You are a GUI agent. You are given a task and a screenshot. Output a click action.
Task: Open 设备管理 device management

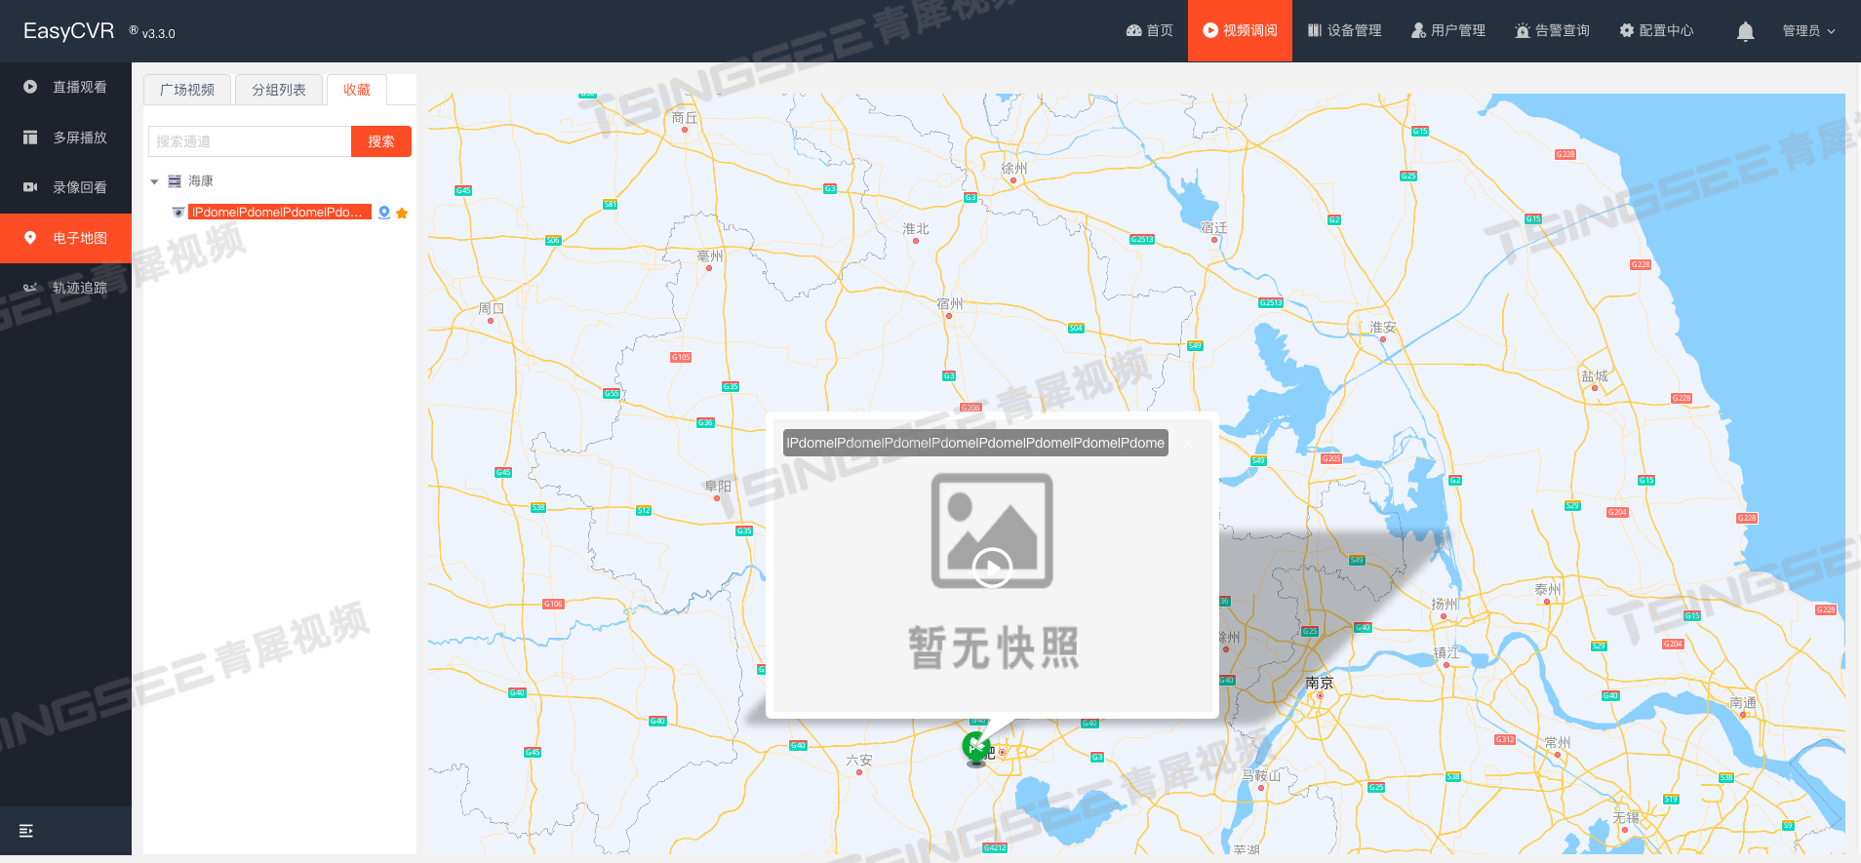pyautogui.click(x=1344, y=30)
